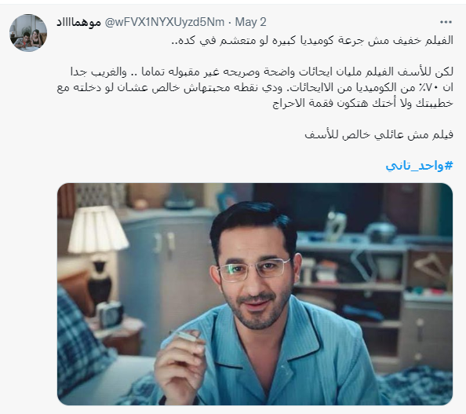This screenshot has width=466, height=414.
Task: Click the display name موهمااااد
Action: (79, 22)
